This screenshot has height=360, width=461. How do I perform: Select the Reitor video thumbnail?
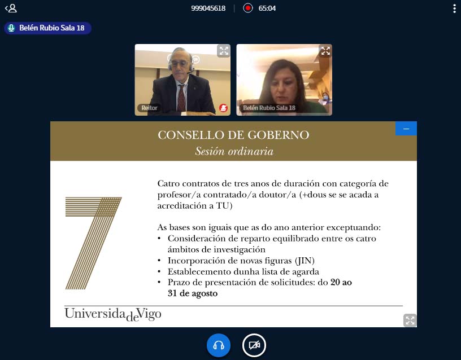point(182,80)
